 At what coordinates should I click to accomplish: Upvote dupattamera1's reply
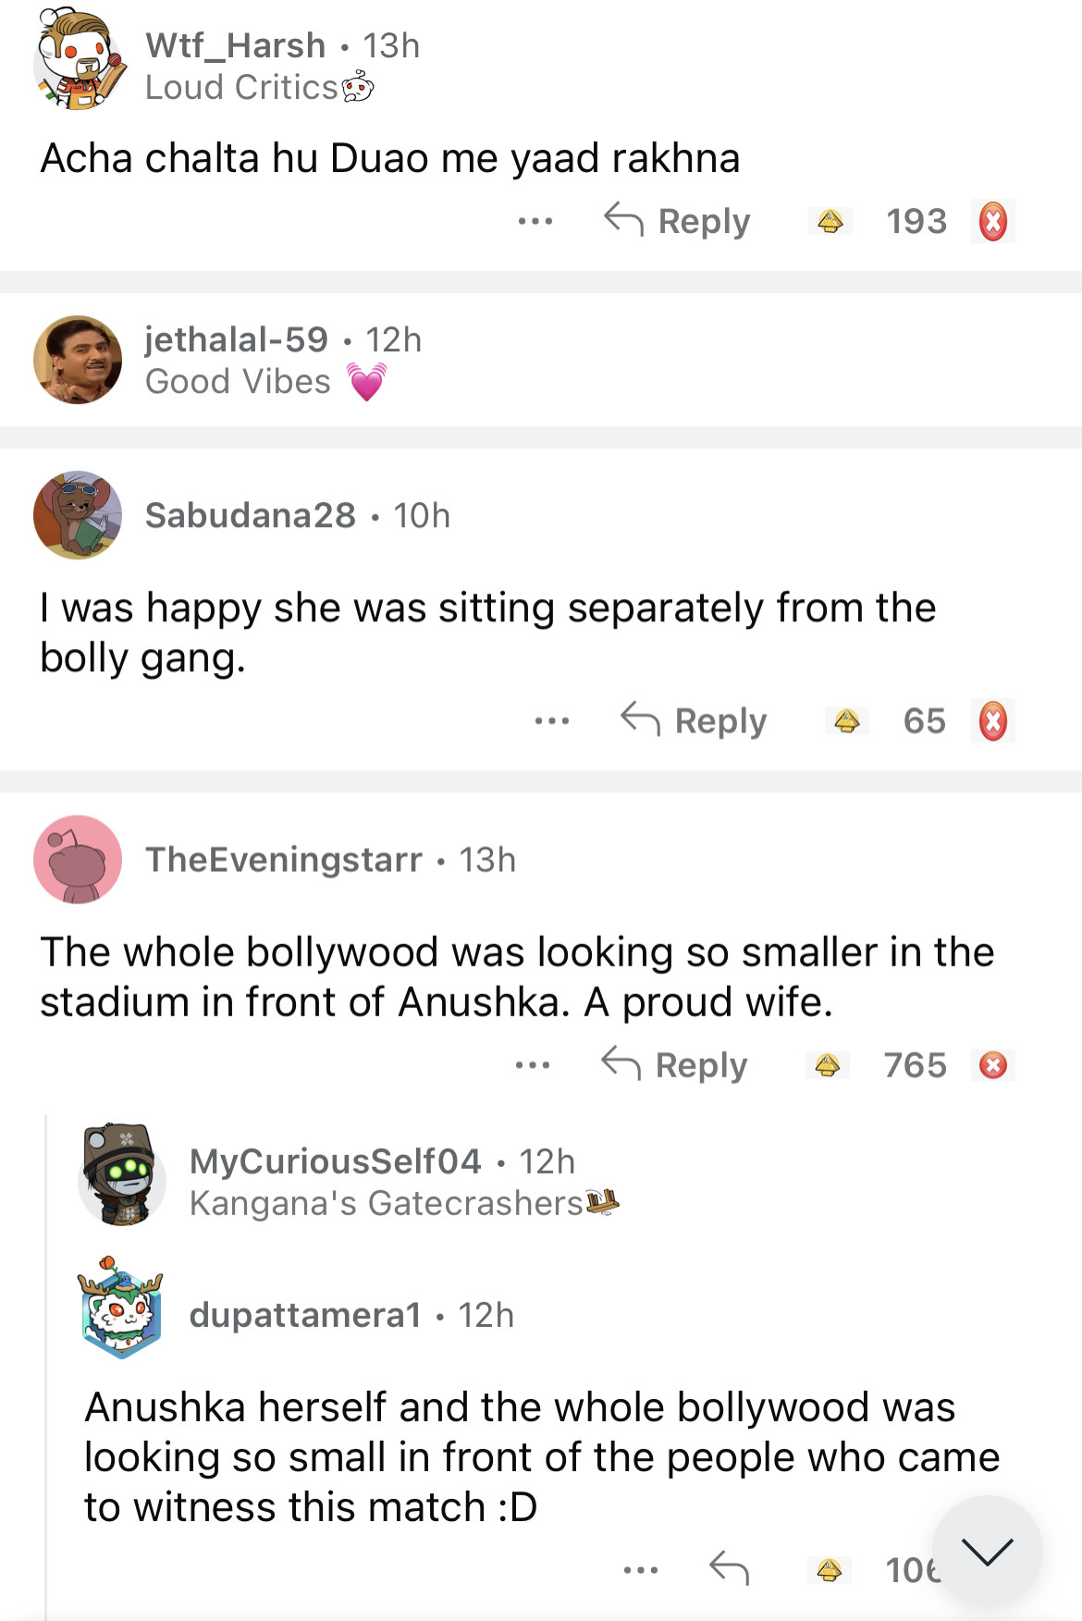(x=830, y=1569)
